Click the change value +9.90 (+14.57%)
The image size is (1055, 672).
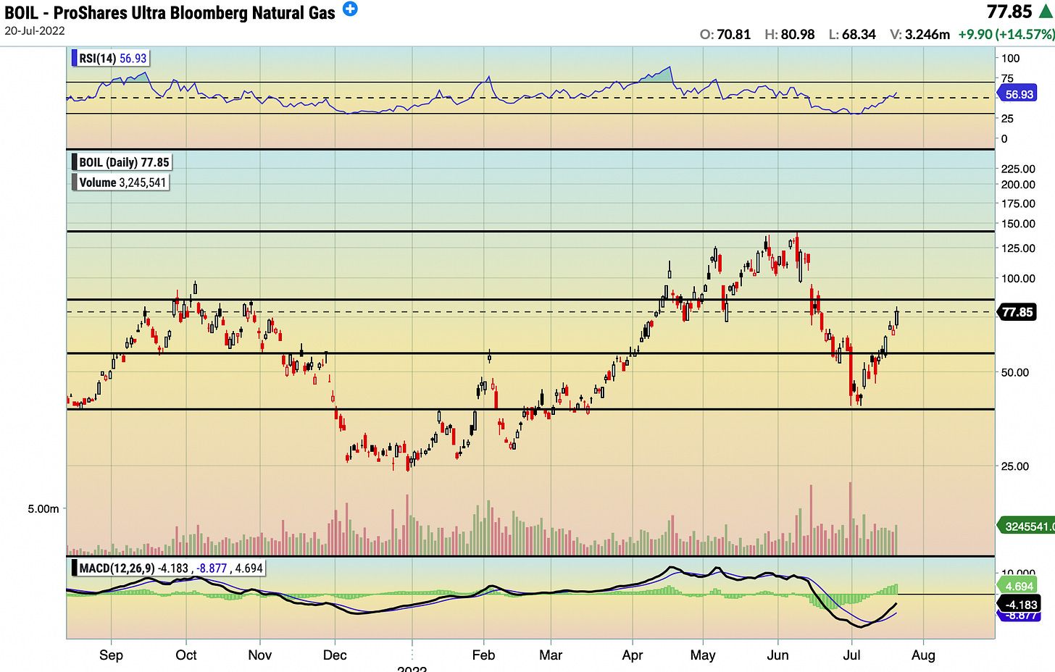tap(1006, 35)
